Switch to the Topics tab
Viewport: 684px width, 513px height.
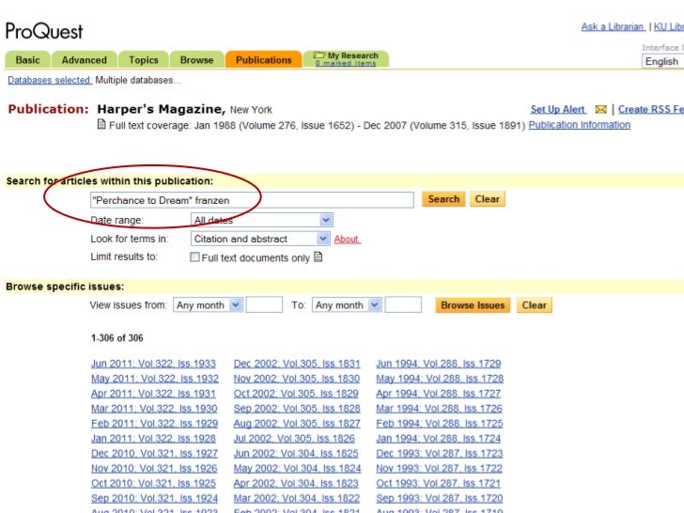tap(144, 60)
